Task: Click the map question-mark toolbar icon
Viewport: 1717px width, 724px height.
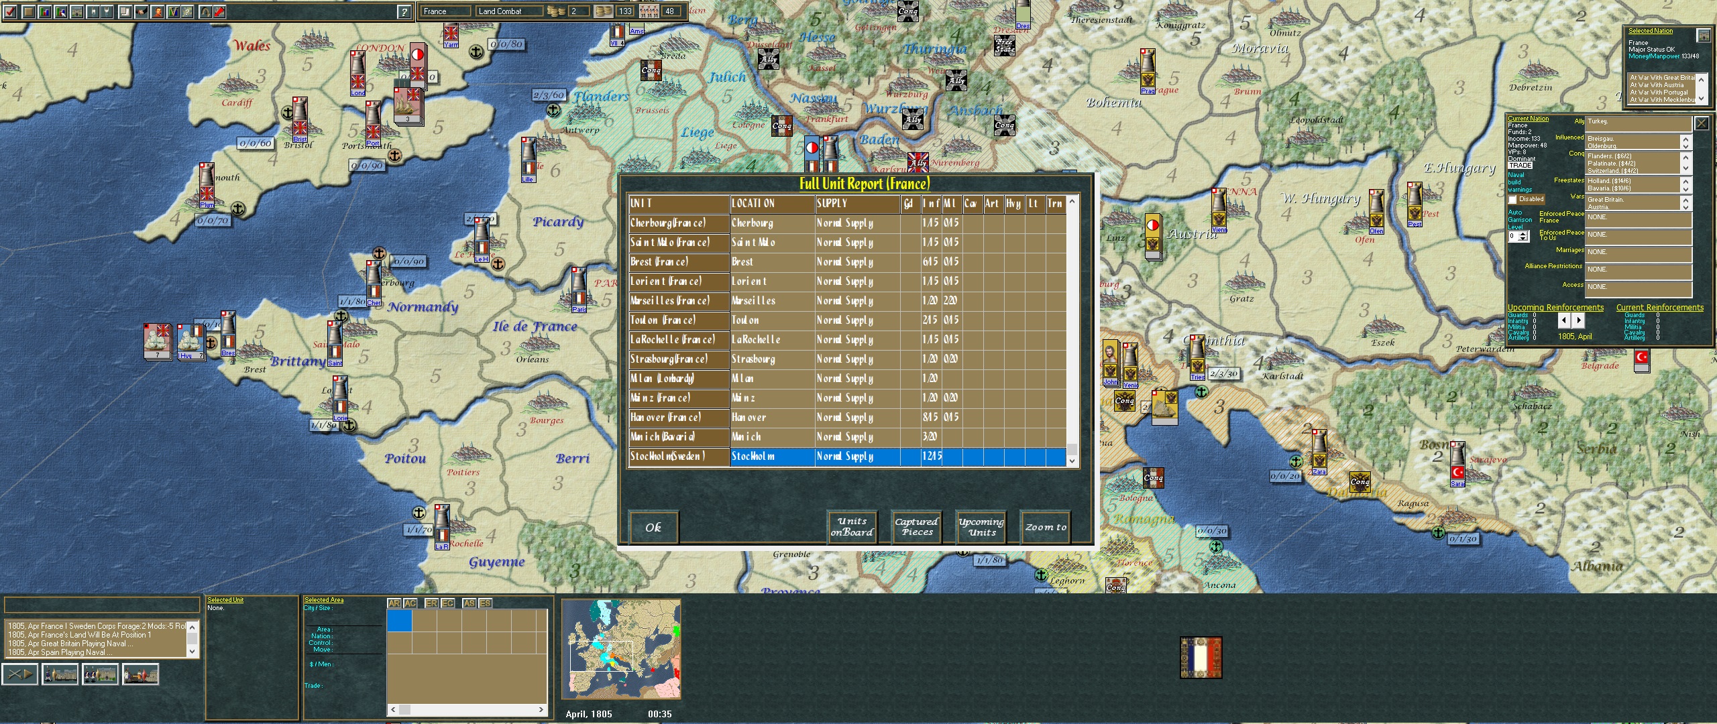Action: coord(187,11)
